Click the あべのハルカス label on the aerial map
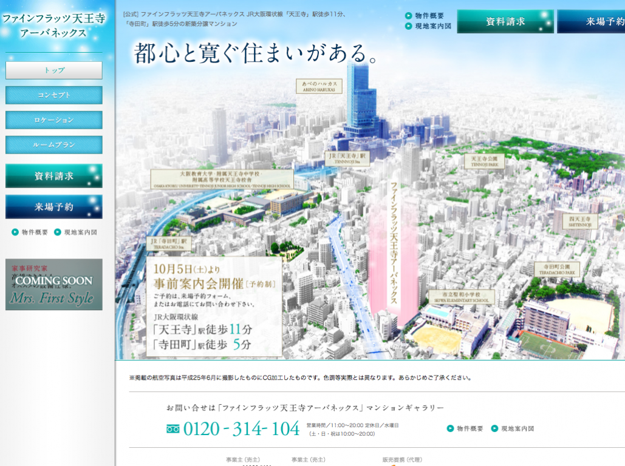Image resolution: width=625 pixels, height=466 pixels. click(319, 86)
